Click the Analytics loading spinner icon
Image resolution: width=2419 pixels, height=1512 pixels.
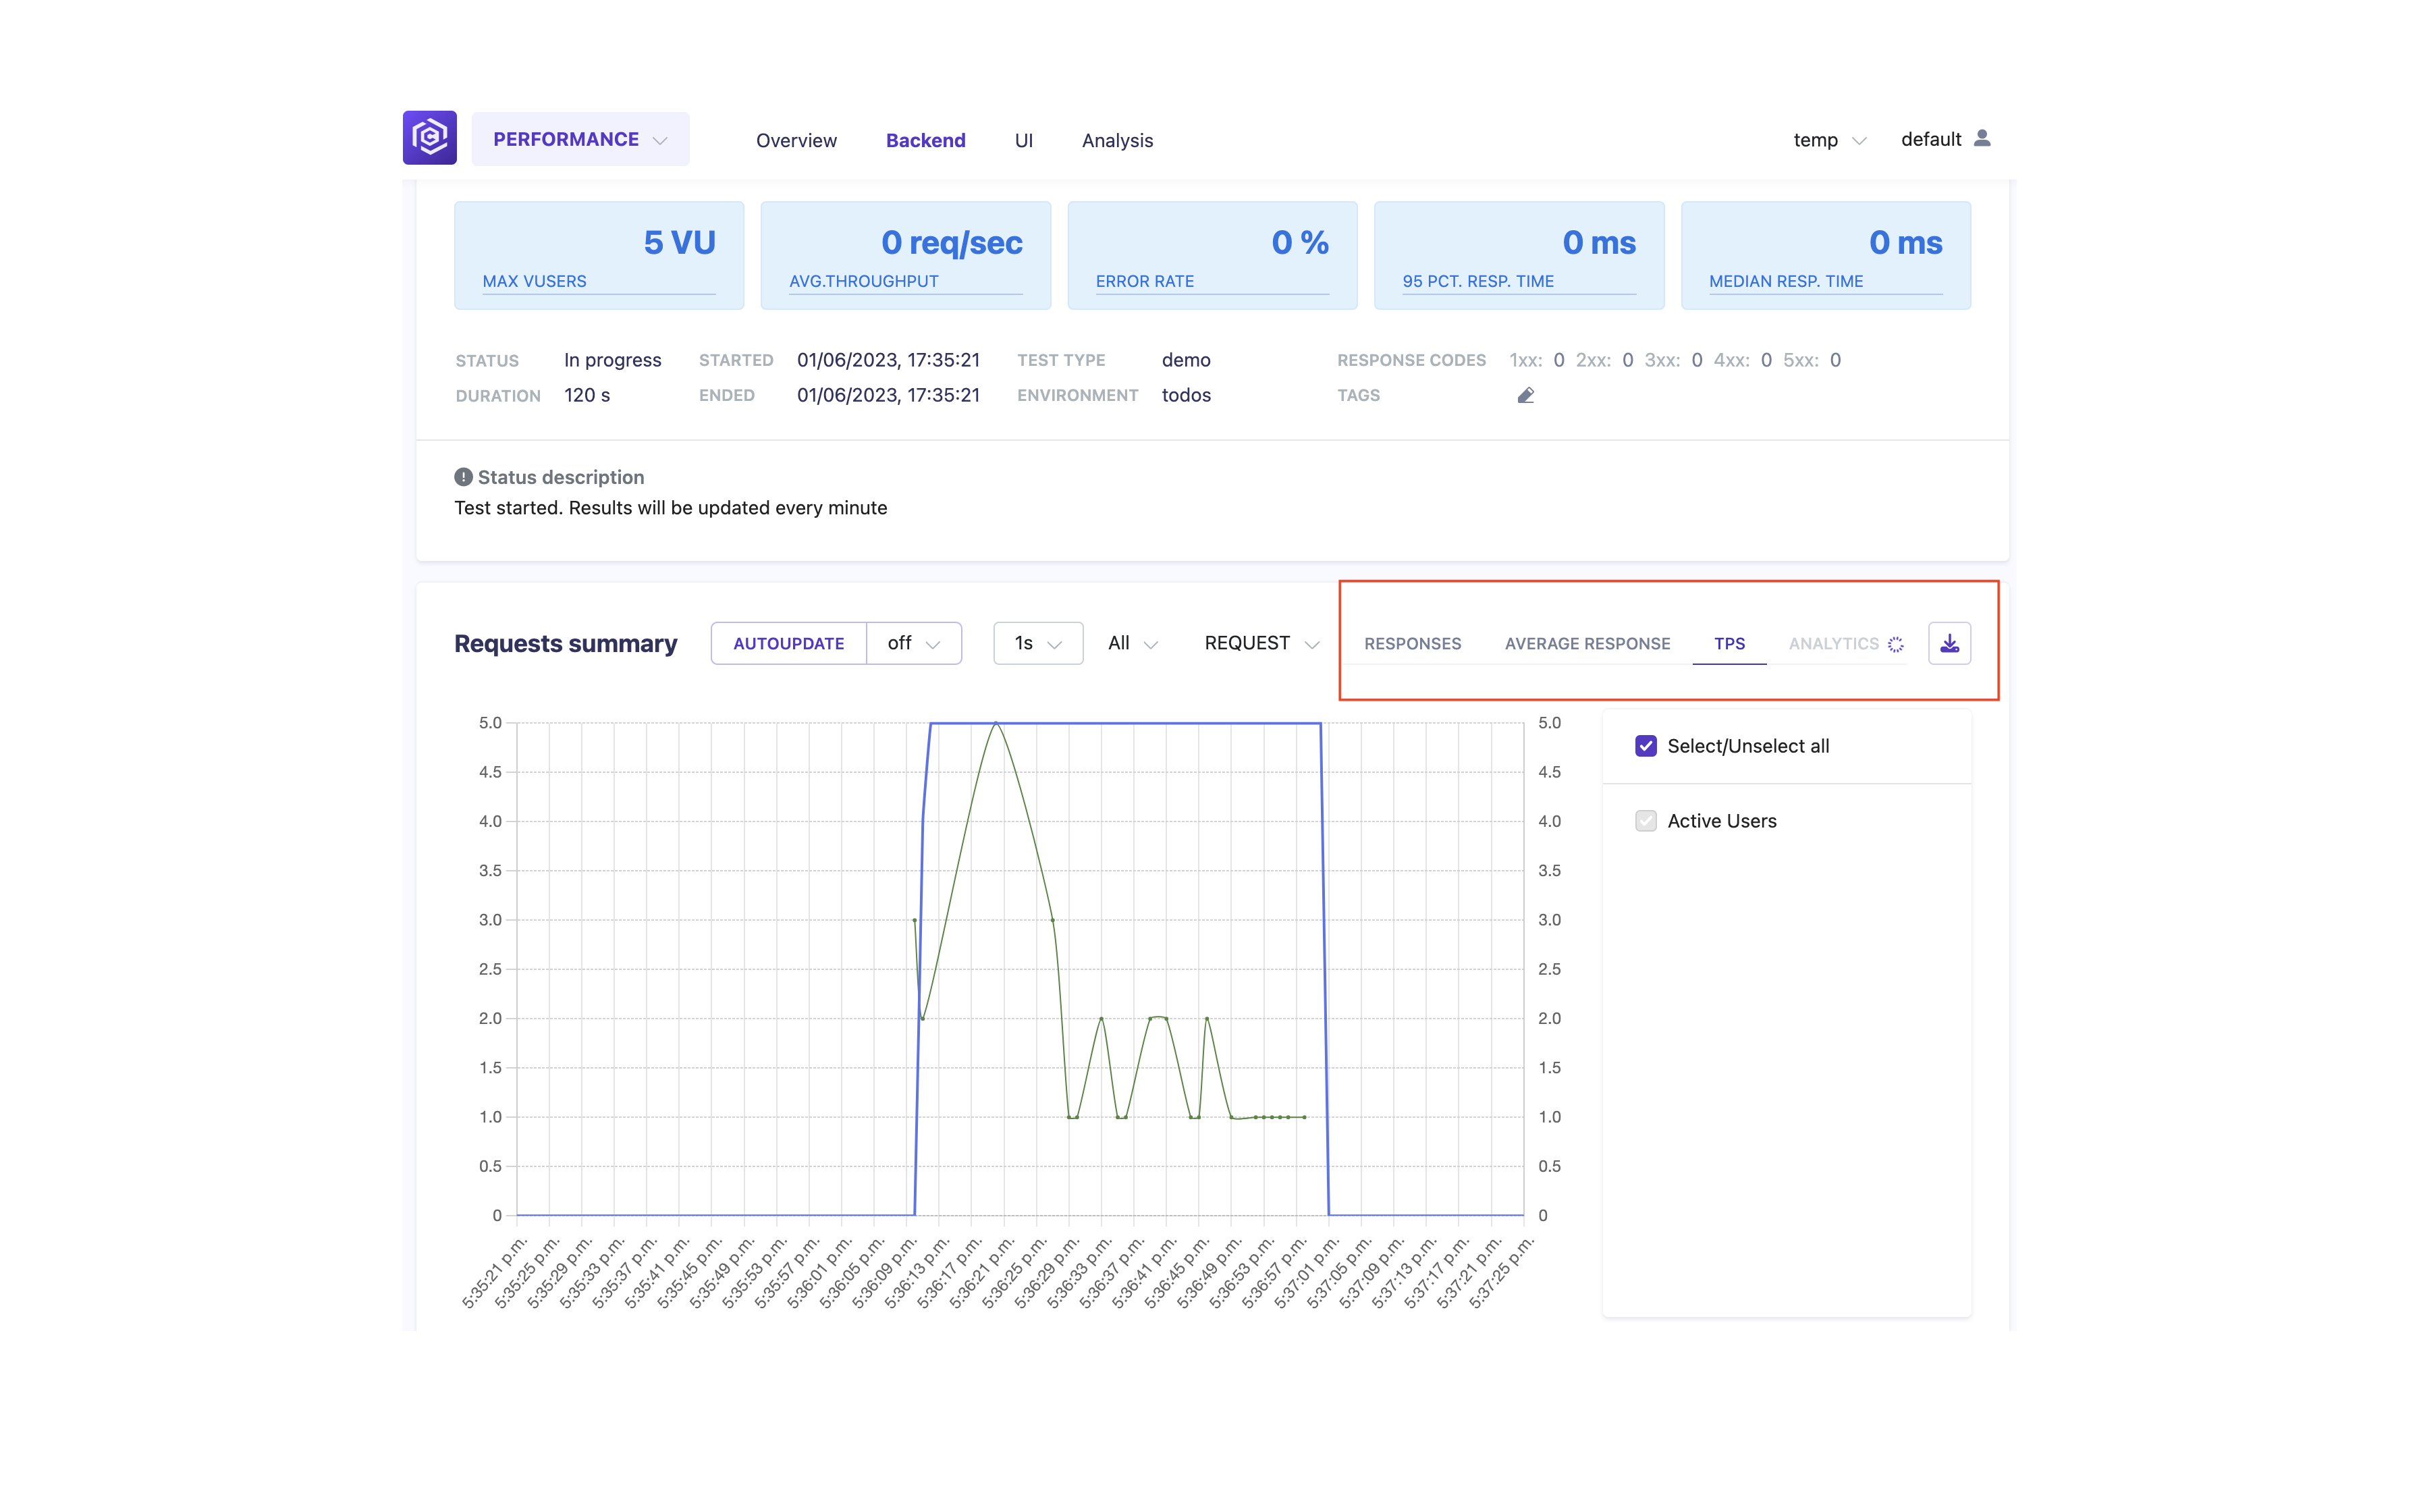1895,644
